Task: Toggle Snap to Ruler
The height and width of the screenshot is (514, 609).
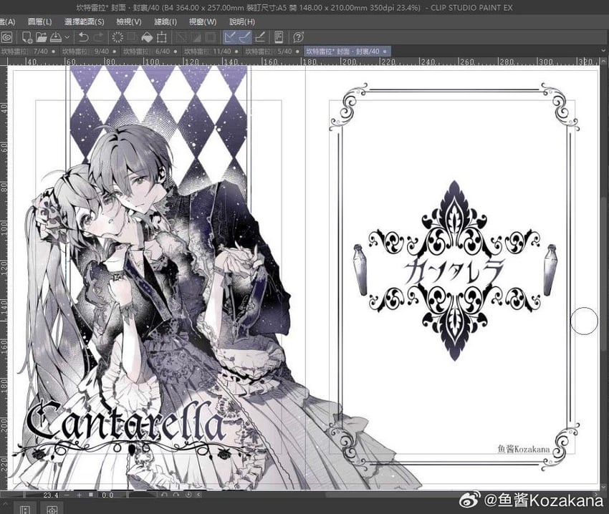Action: (x=230, y=37)
